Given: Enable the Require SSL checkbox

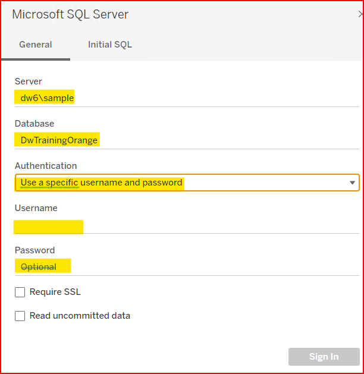Looking at the screenshot, I should 20,292.
